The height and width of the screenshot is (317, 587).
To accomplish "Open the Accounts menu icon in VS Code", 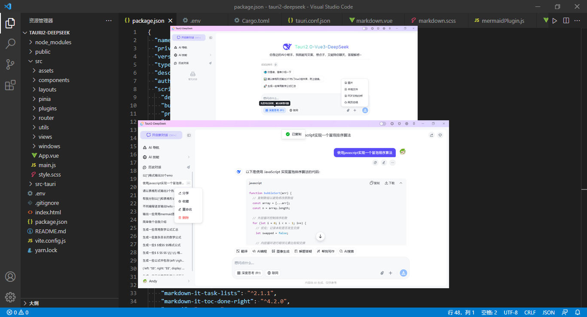I will pos(10,277).
